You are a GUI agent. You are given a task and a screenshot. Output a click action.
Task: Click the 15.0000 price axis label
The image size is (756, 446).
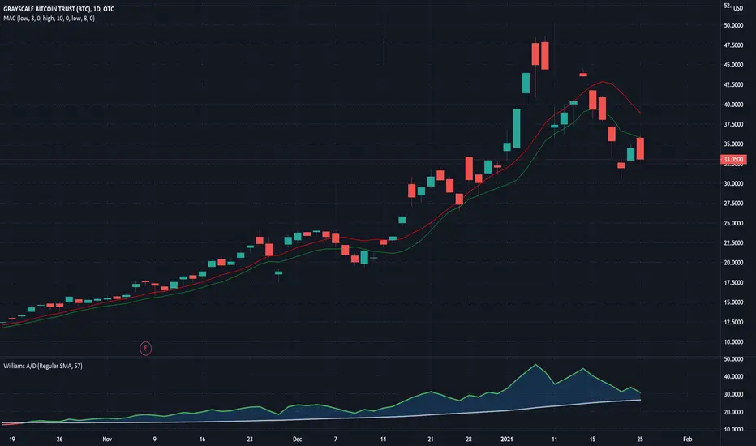[x=733, y=302]
